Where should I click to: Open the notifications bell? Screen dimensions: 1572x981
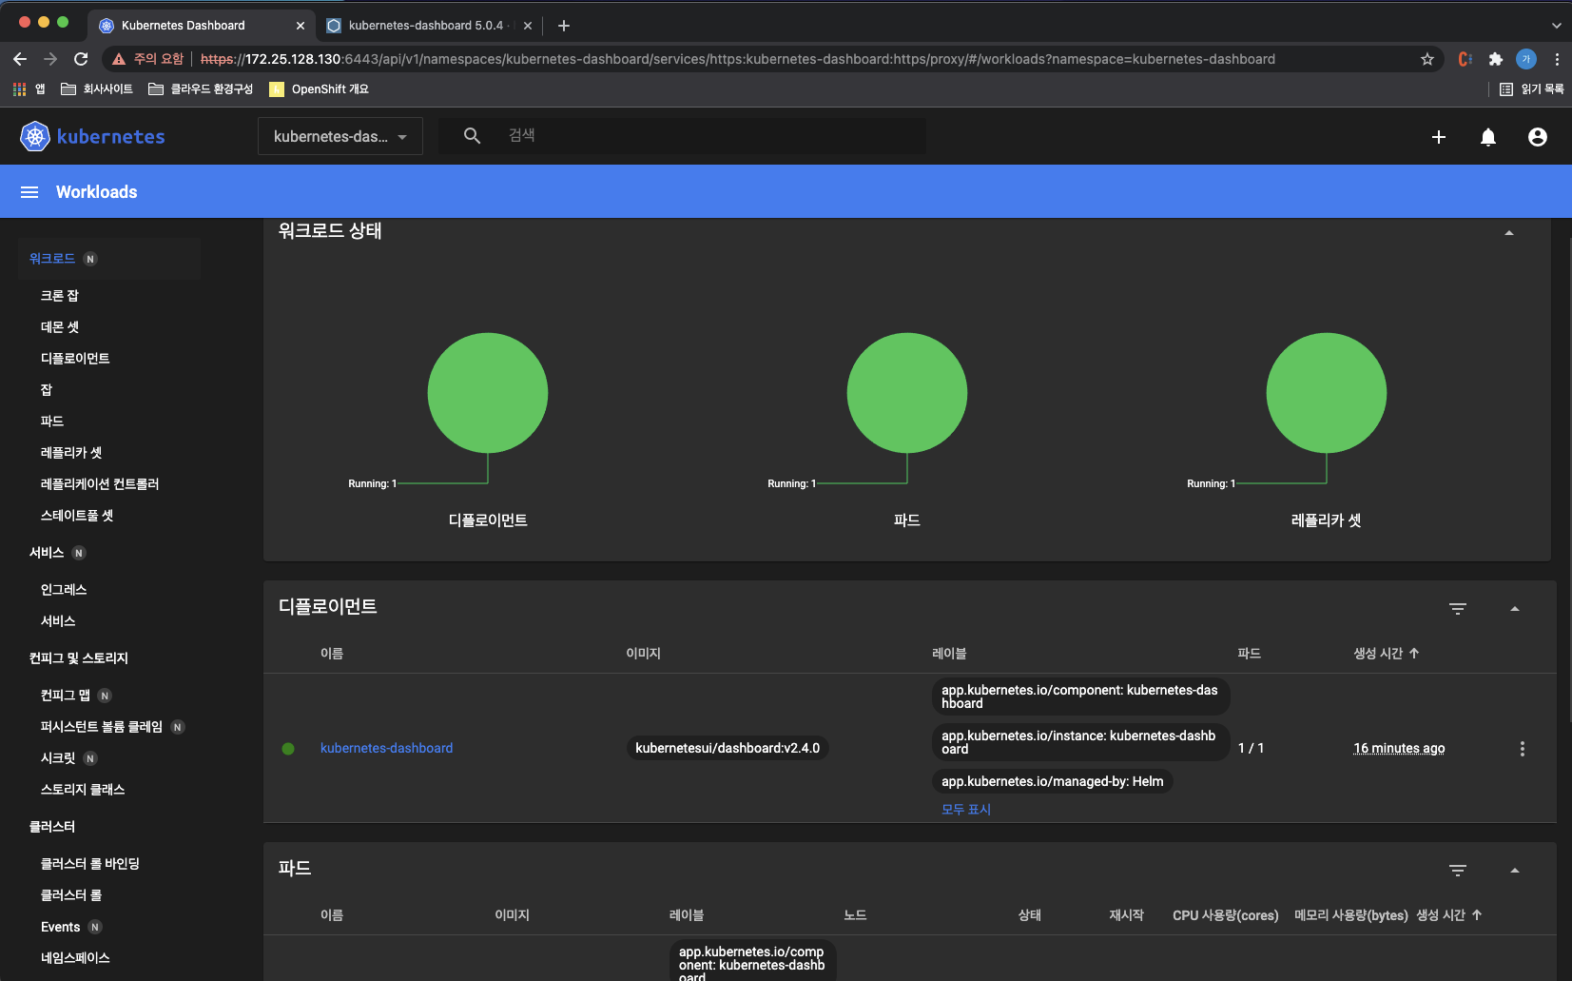click(x=1488, y=137)
